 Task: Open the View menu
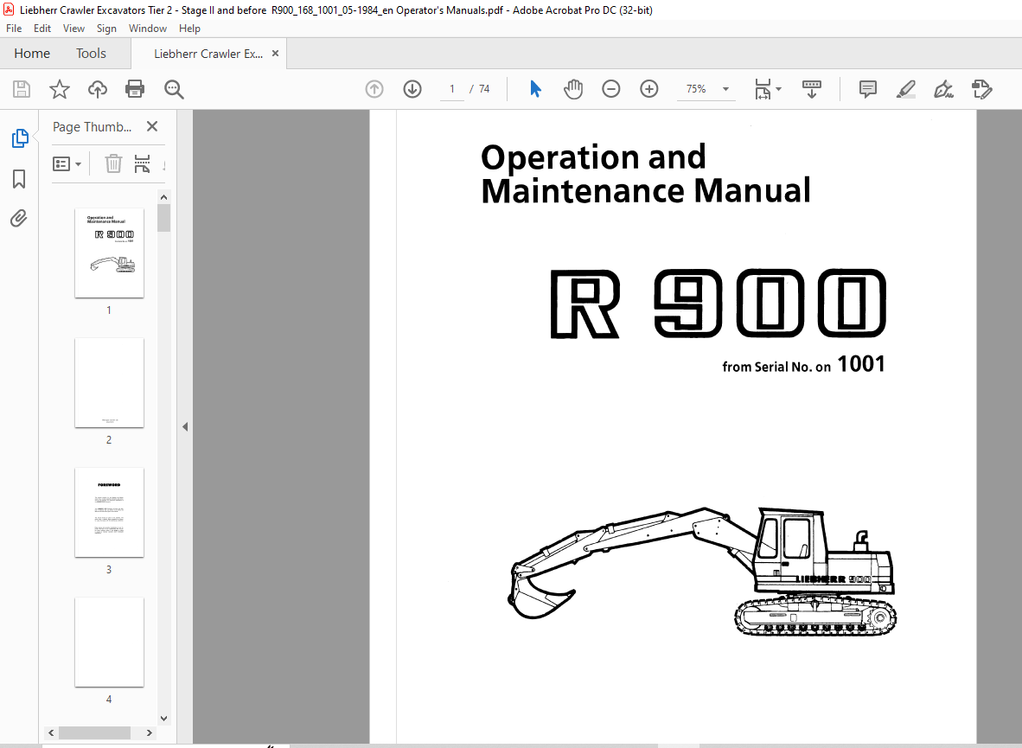[x=73, y=29]
